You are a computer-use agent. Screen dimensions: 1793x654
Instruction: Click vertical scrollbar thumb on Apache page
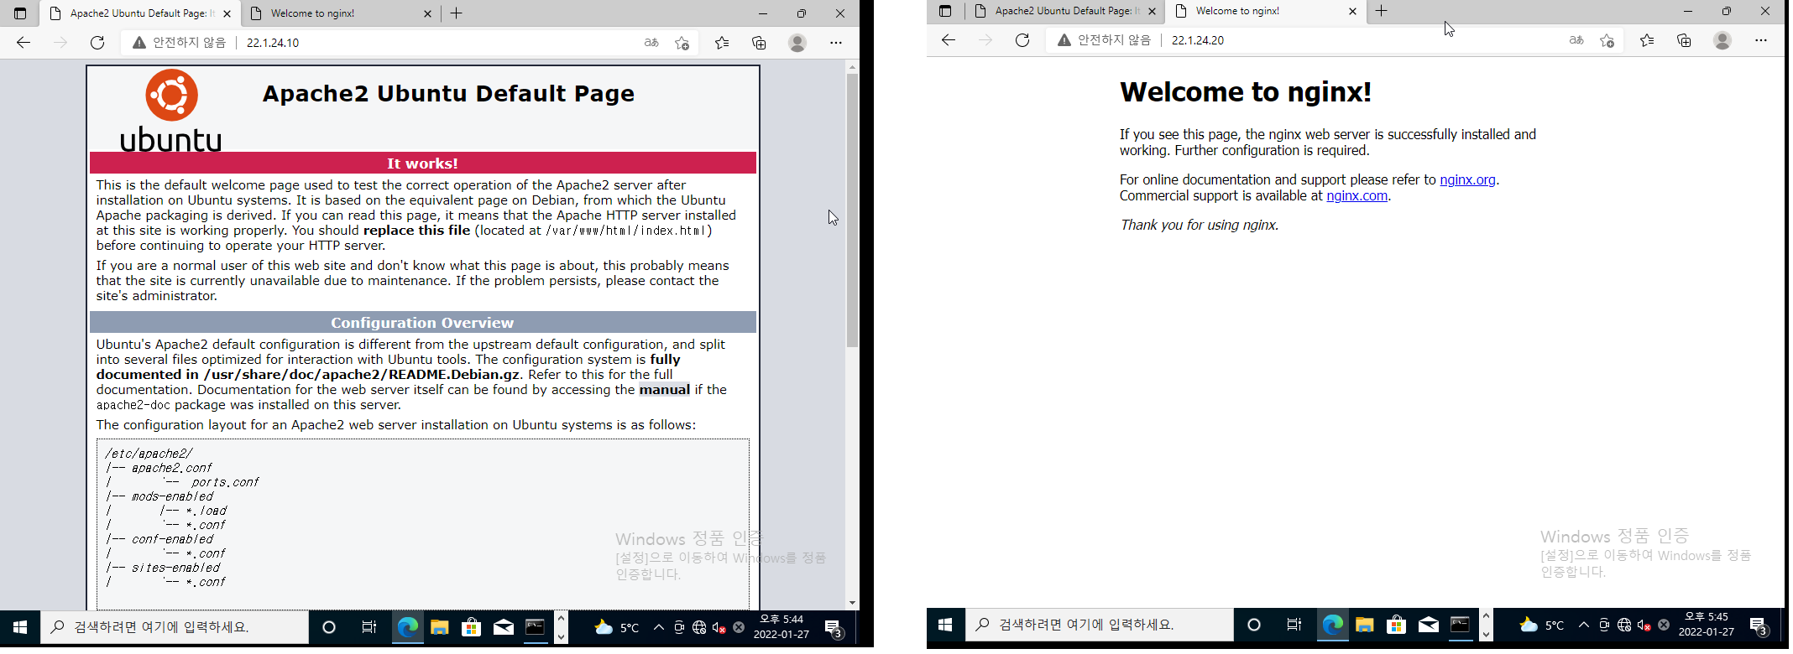click(x=852, y=210)
